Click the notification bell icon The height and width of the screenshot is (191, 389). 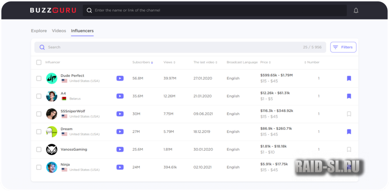pos(356,11)
